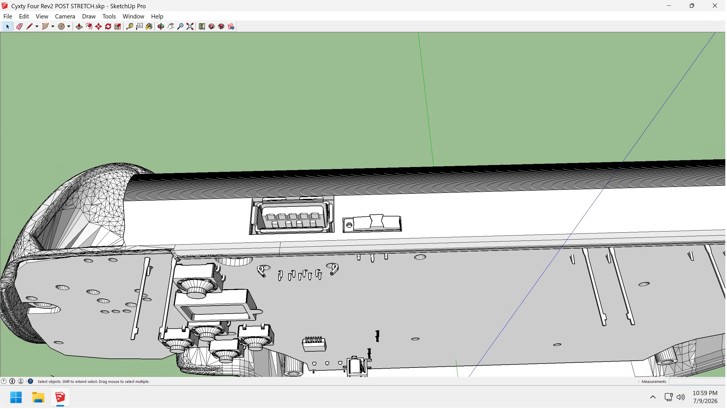Open the Camera menu
The image size is (727, 409).
(x=65, y=16)
